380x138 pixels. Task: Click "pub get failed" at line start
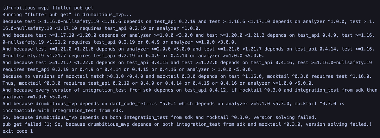[x=22, y=124]
